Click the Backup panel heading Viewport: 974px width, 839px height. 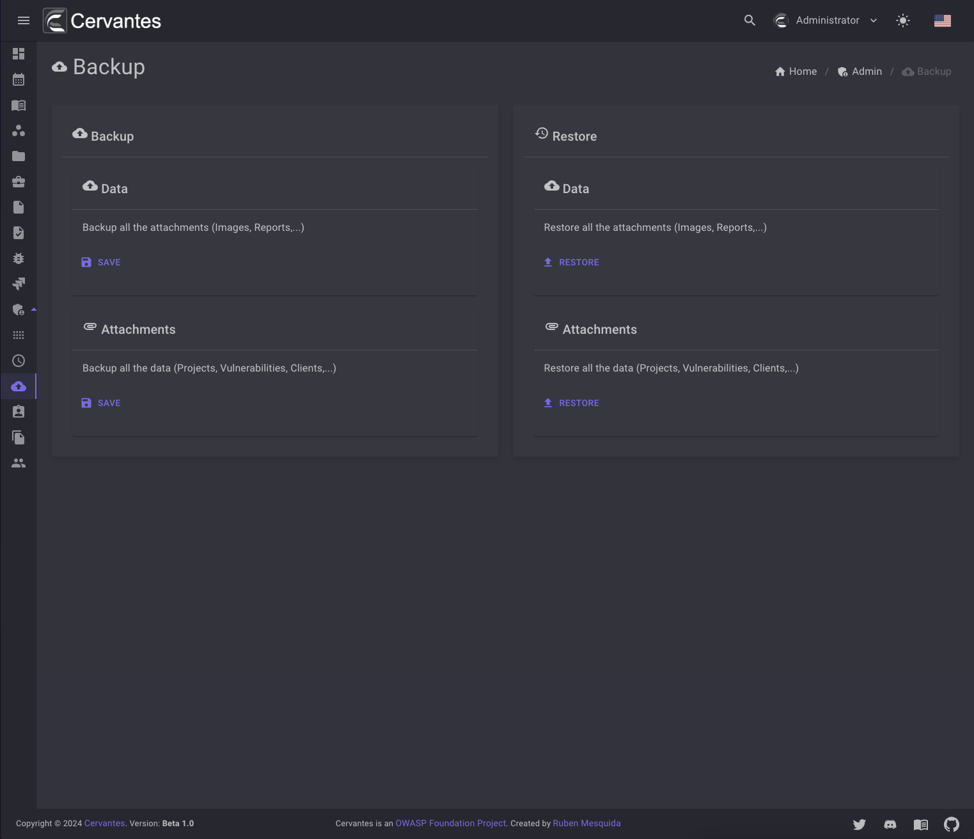pyautogui.click(x=113, y=136)
